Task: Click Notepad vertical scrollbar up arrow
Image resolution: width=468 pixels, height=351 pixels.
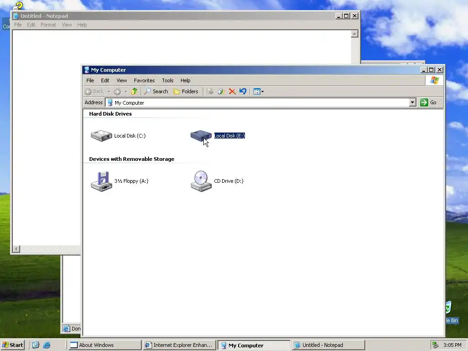Action: [x=354, y=34]
